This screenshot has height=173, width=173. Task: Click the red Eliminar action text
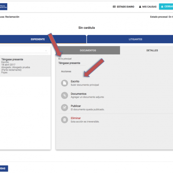[x=76, y=118]
